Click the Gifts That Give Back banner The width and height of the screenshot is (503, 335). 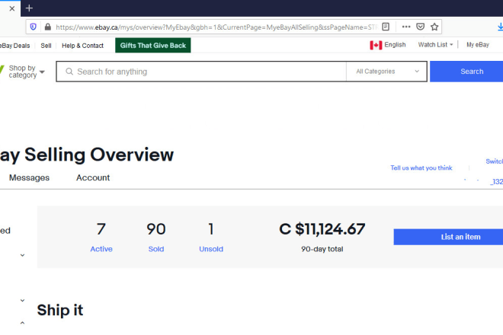[153, 45]
